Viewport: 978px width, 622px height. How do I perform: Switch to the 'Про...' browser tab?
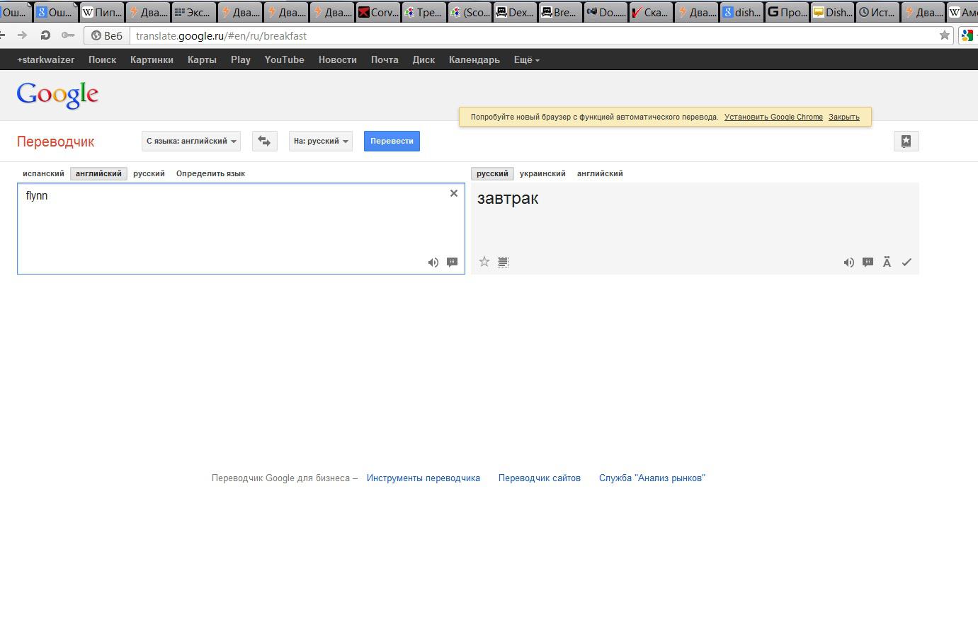[x=788, y=12]
